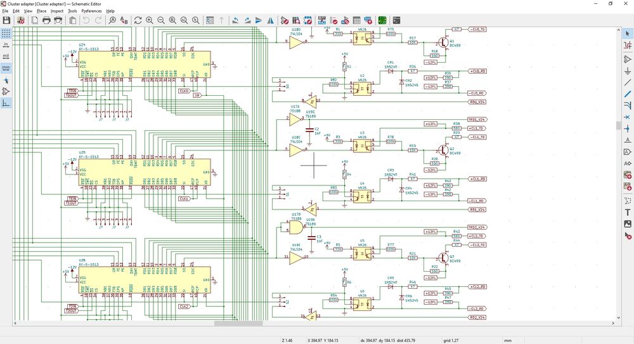Switch units to inches
Viewport: 634px width, 344px height.
(6, 45)
